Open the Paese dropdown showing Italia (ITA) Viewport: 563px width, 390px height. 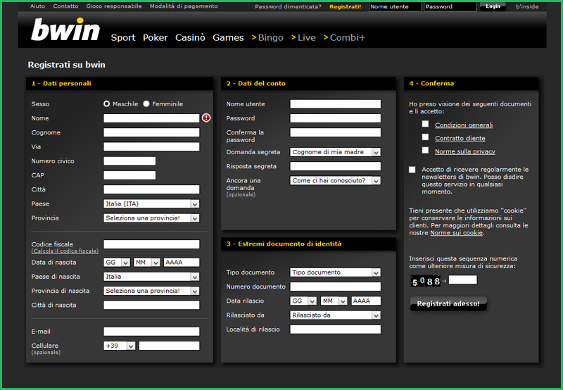pyautogui.click(x=151, y=203)
